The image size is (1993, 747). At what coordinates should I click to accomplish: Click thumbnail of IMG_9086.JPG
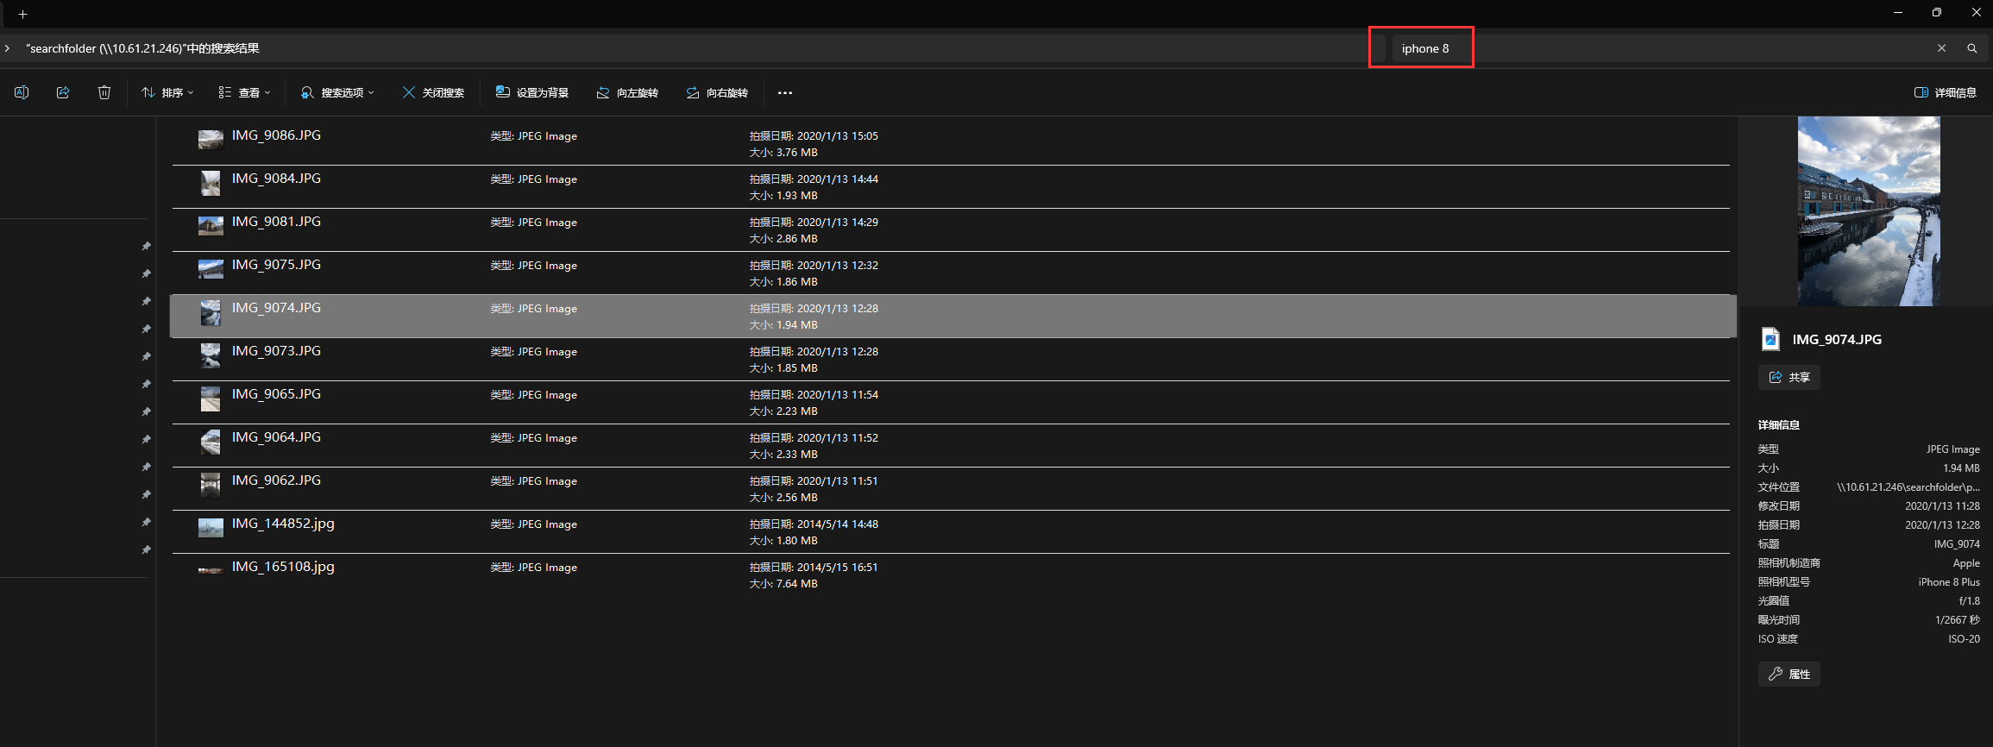pos(211,140)
